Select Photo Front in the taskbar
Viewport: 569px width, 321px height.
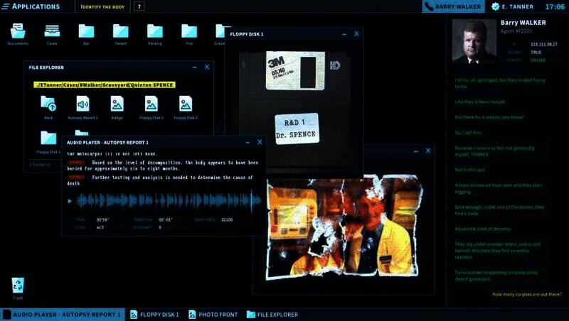(213, 315)
